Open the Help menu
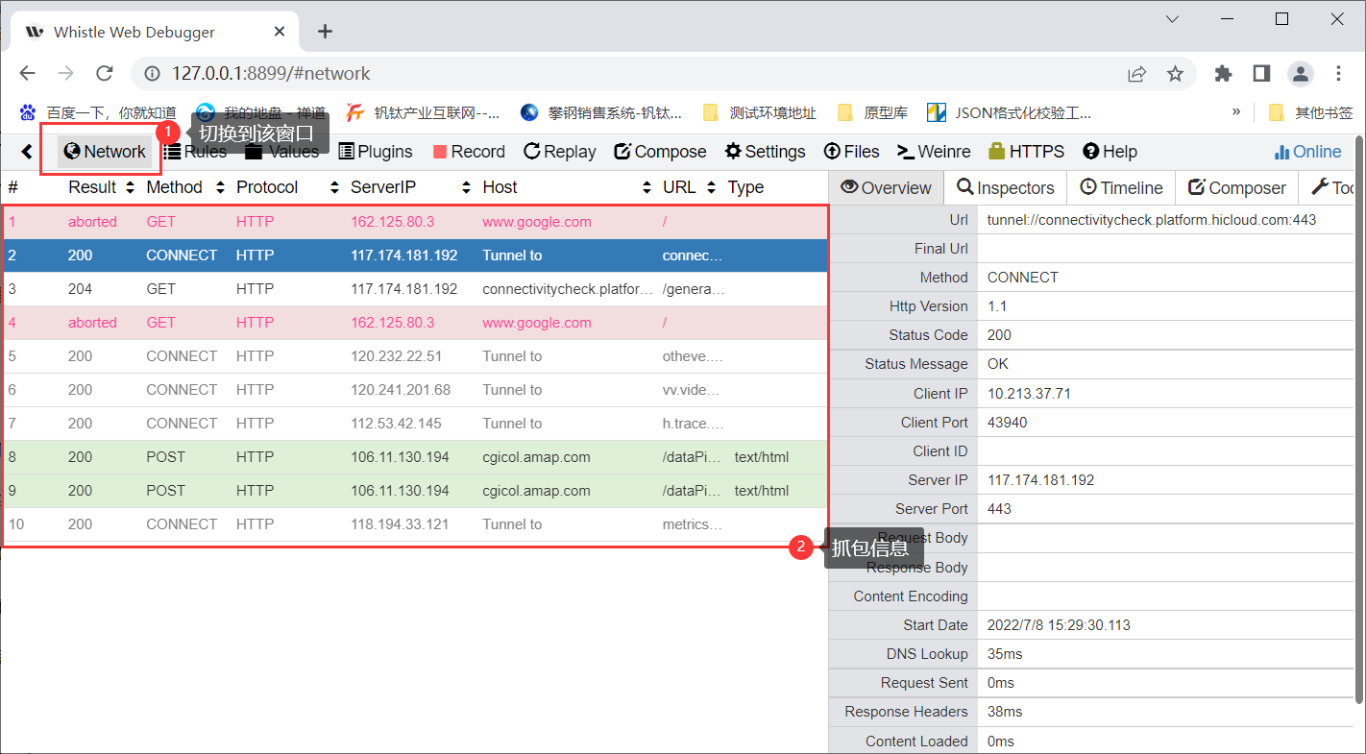The image size is (1366, 754). point(1110,152)
